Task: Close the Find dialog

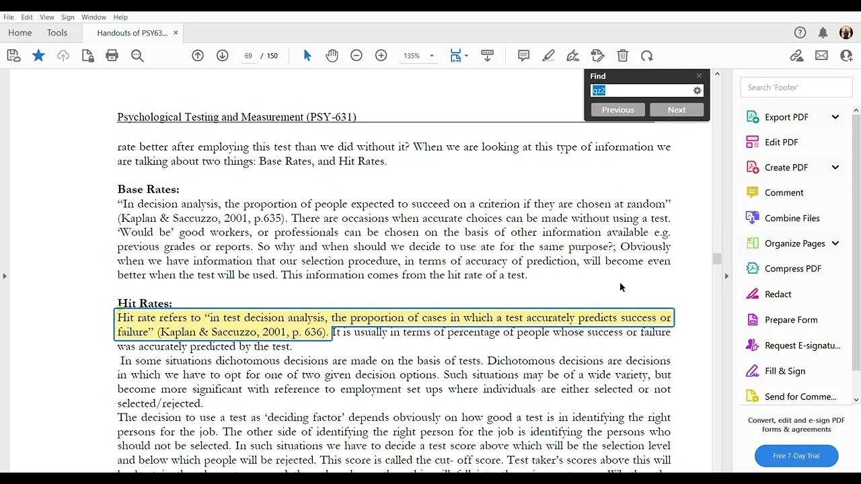Action: click(x=699, y=76)
